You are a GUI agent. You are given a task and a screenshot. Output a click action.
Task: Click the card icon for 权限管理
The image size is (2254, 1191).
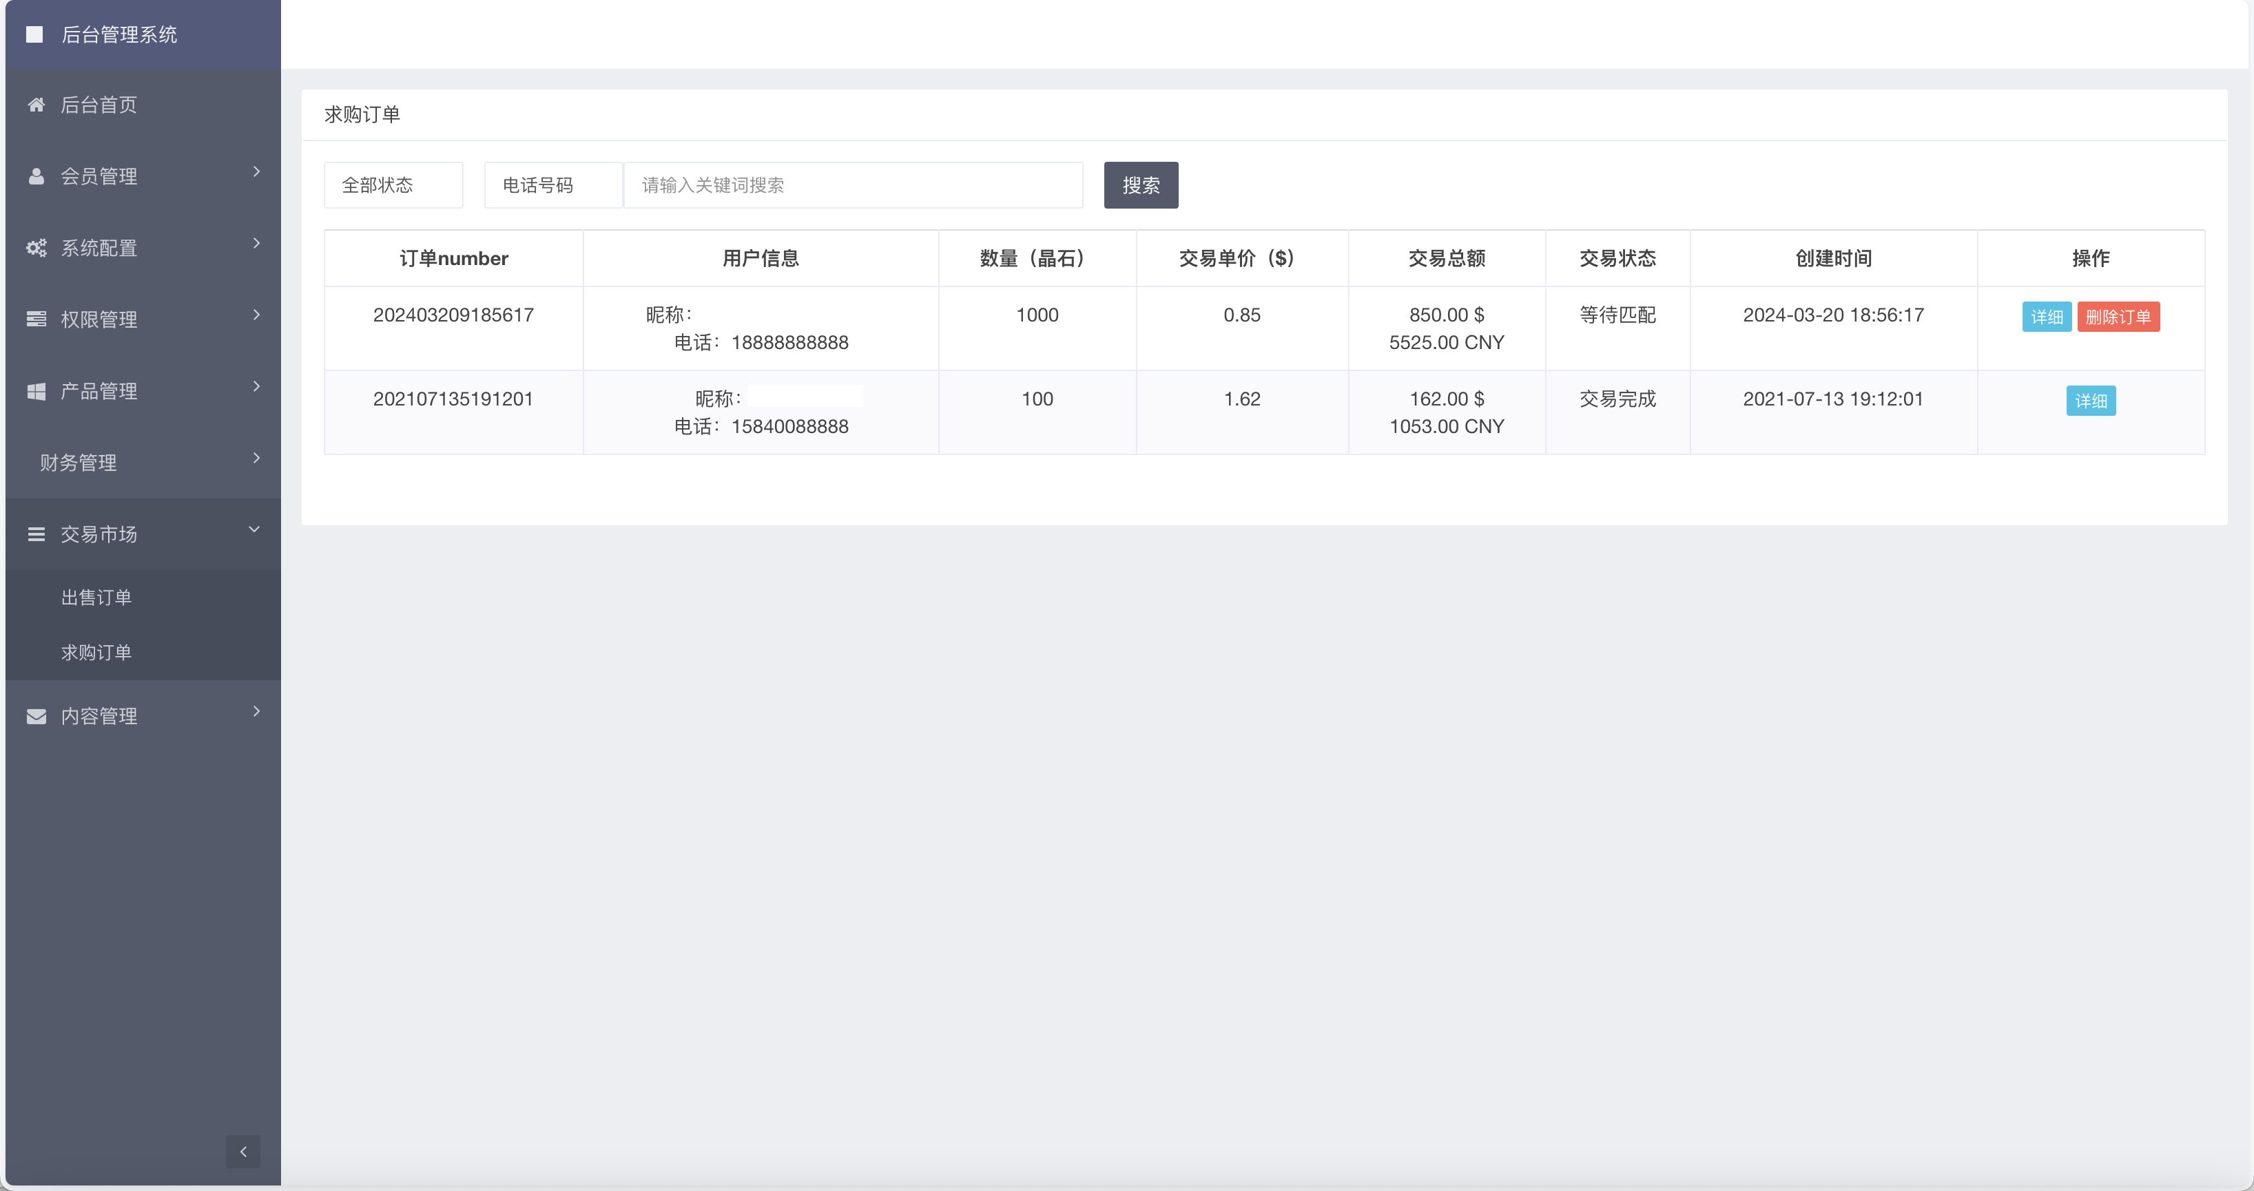click(36, 319)
